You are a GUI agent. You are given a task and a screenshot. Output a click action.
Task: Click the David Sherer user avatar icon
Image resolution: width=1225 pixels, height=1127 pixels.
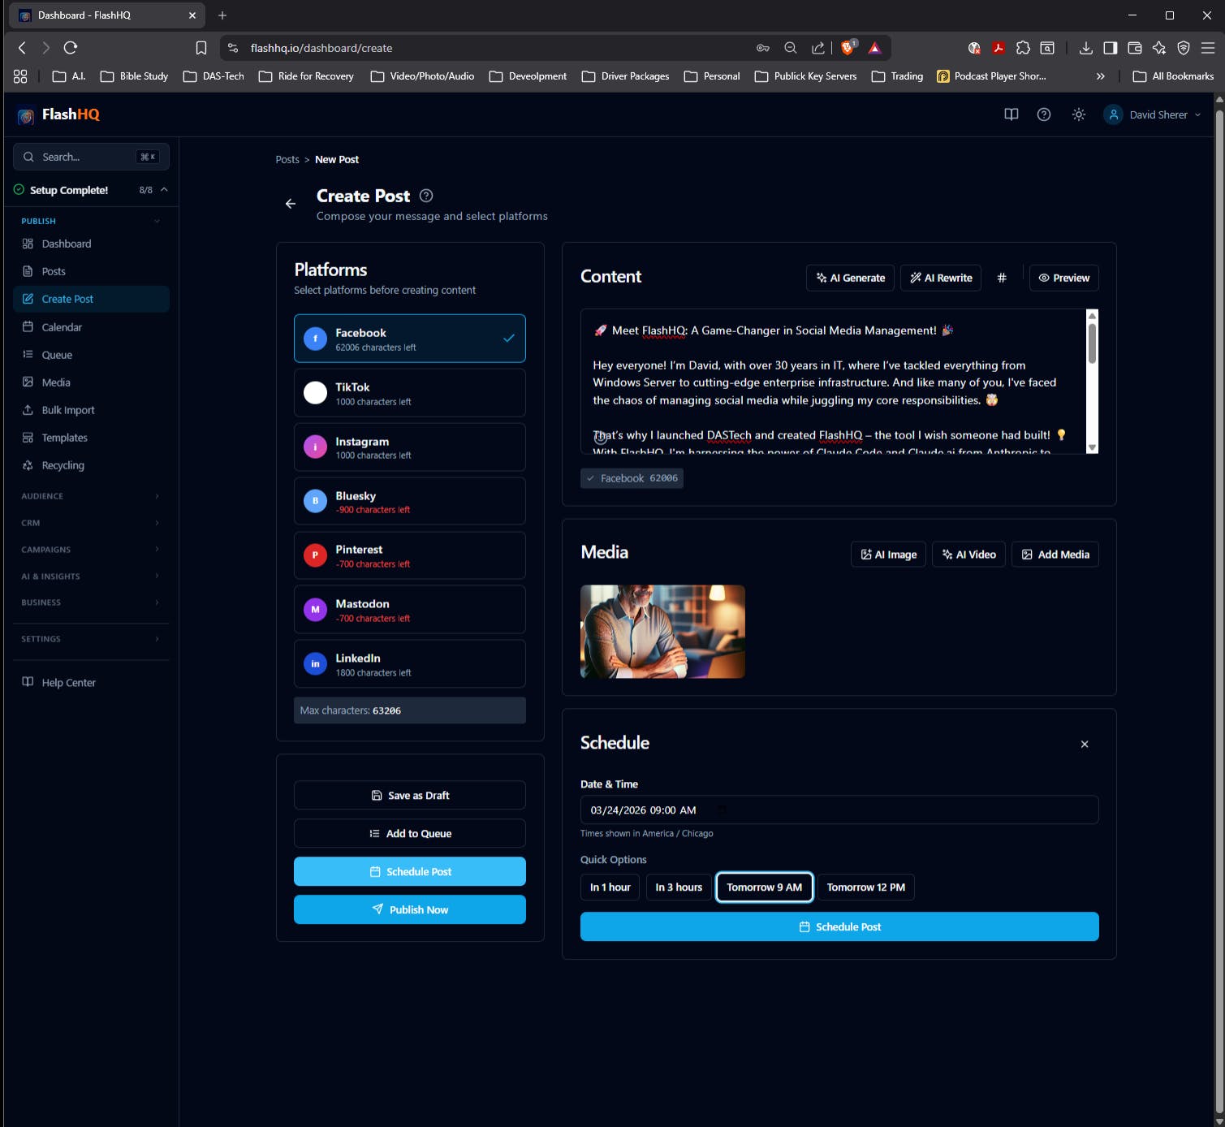click(1114, 114)
